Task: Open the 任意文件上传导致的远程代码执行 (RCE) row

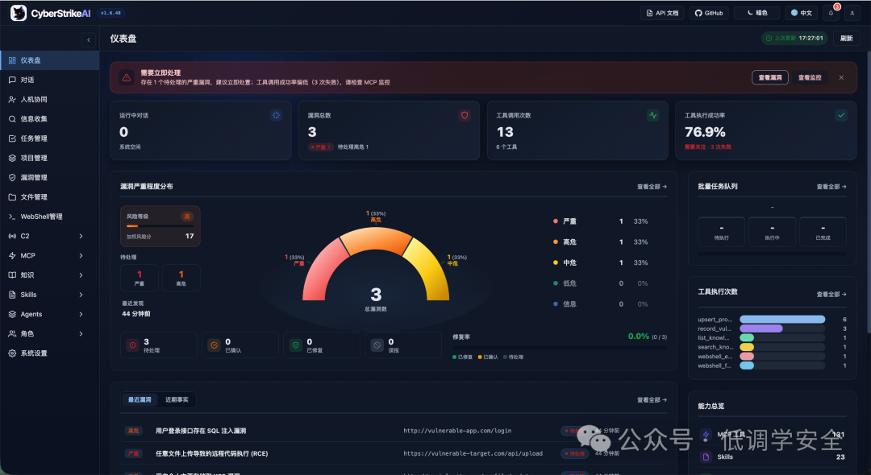Action: [x=394, y=453]
